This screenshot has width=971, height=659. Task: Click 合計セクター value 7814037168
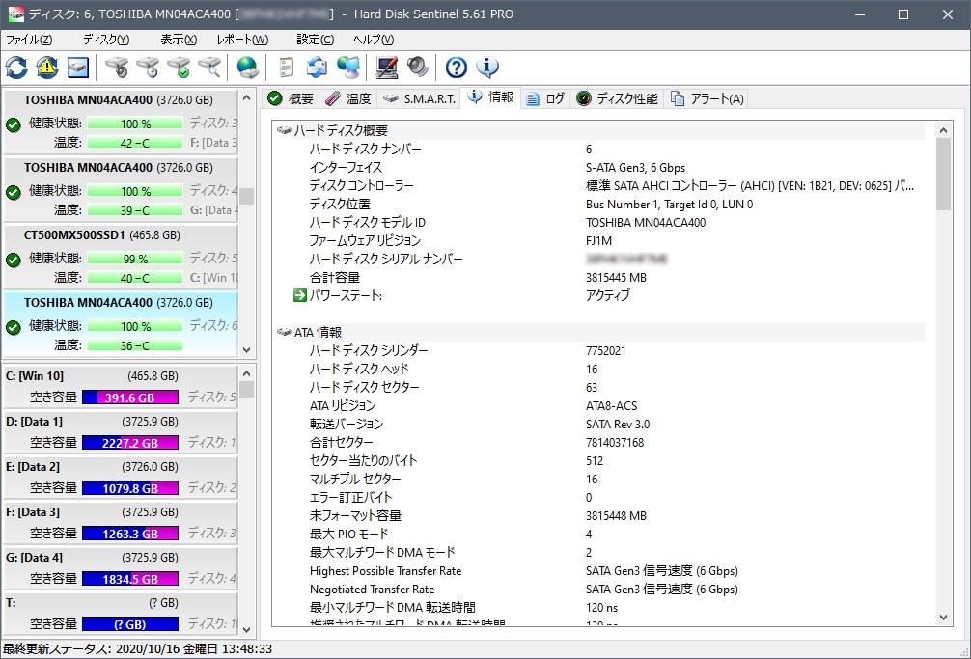click(615, 443)
